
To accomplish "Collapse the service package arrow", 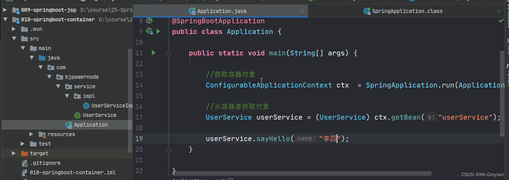I will 58,87.
